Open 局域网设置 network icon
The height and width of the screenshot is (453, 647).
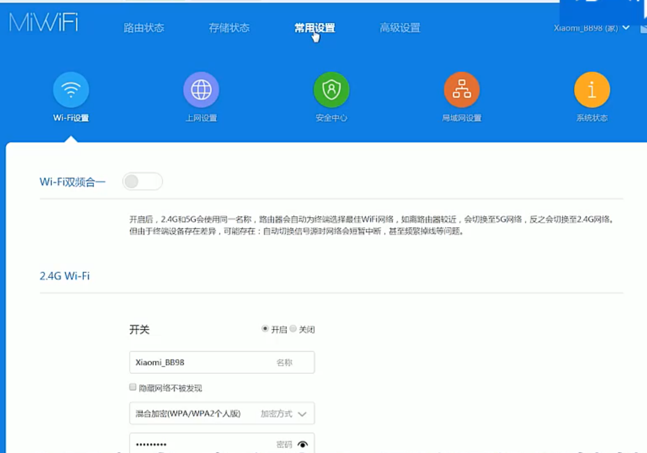[462, 90]
